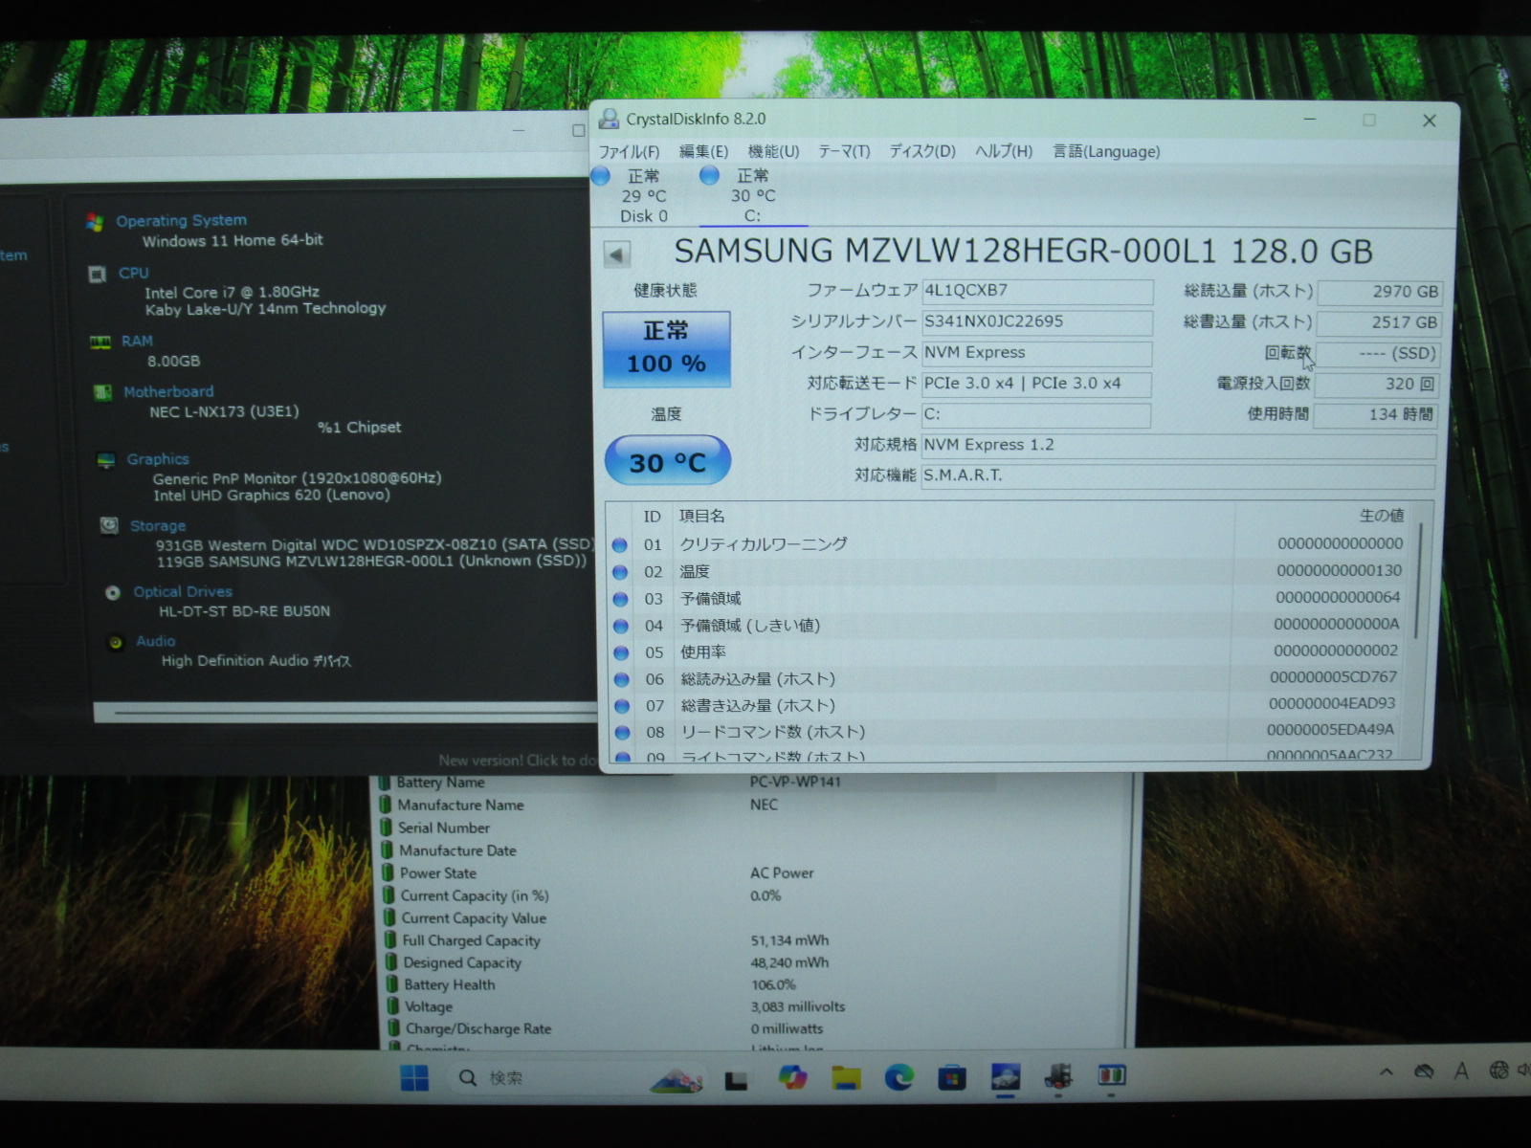Click the previous disk arrow button
This screenshot has width=1531, height=1148.
coord(616,254)
